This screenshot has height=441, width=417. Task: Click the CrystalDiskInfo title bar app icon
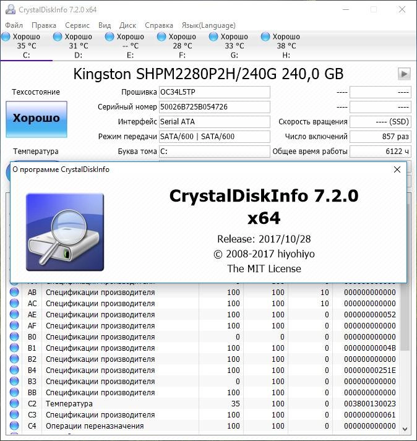coord(11,9)
